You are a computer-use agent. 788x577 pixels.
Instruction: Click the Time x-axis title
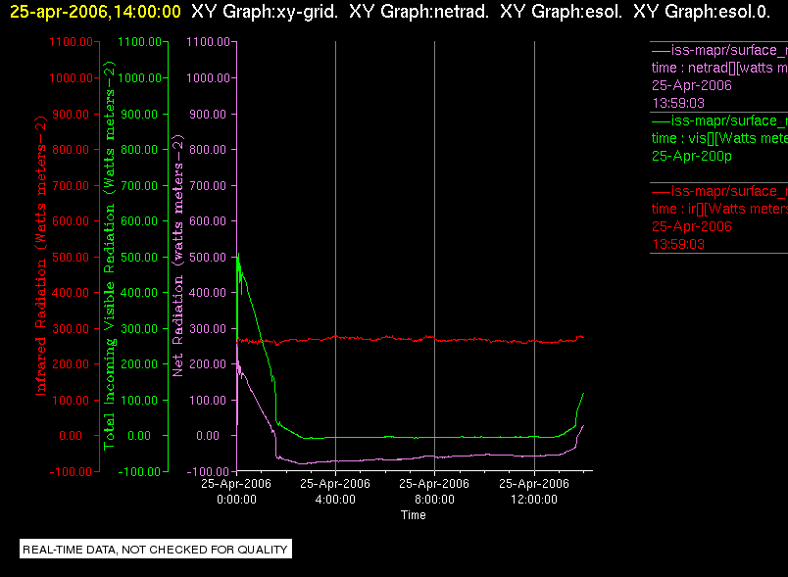click(413, 514)
